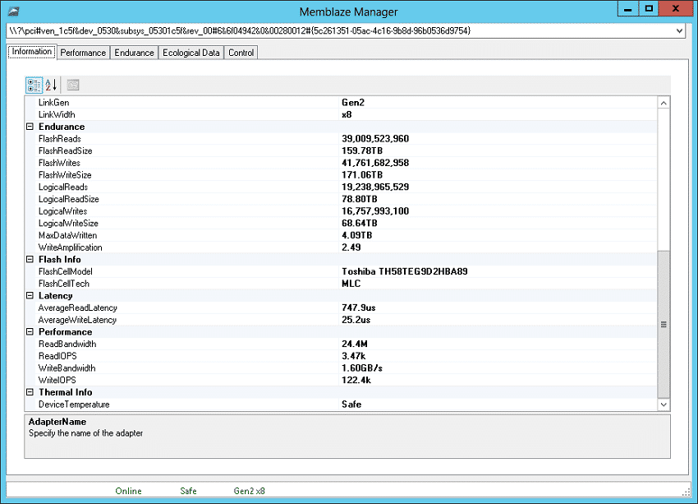The height and width of the screenshot is (504, 698).
Task: Open the Ecological Data tab
Action: coord(191,53)
